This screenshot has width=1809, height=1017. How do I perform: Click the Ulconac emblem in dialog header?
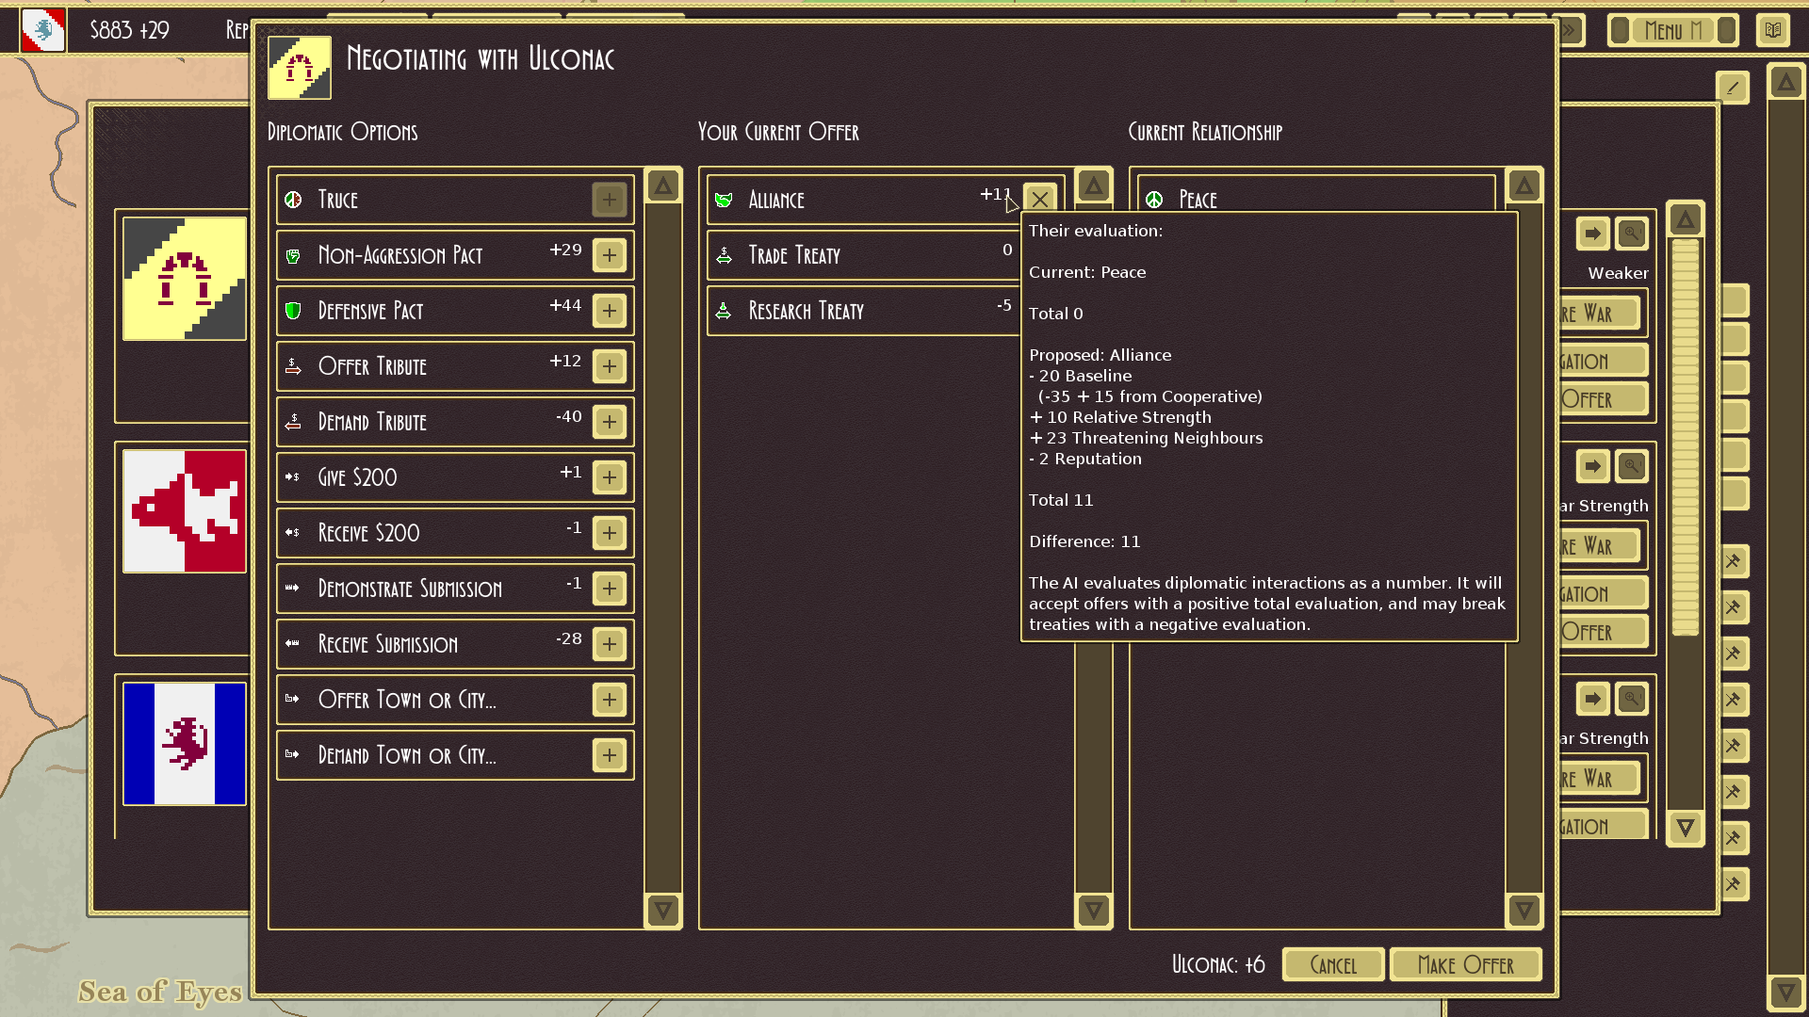tap(300, 68)
